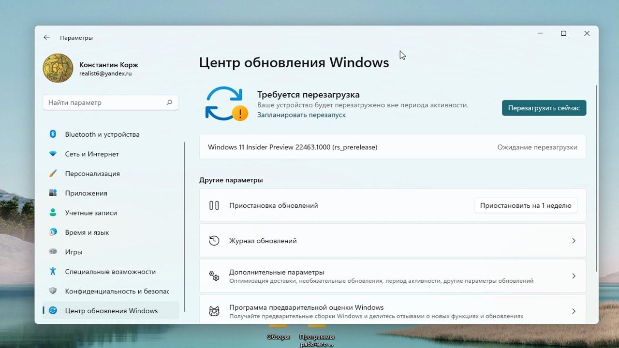
Task: Click the pause icon beside Приостановка обновлений
Action: click(x=214, y=205)
